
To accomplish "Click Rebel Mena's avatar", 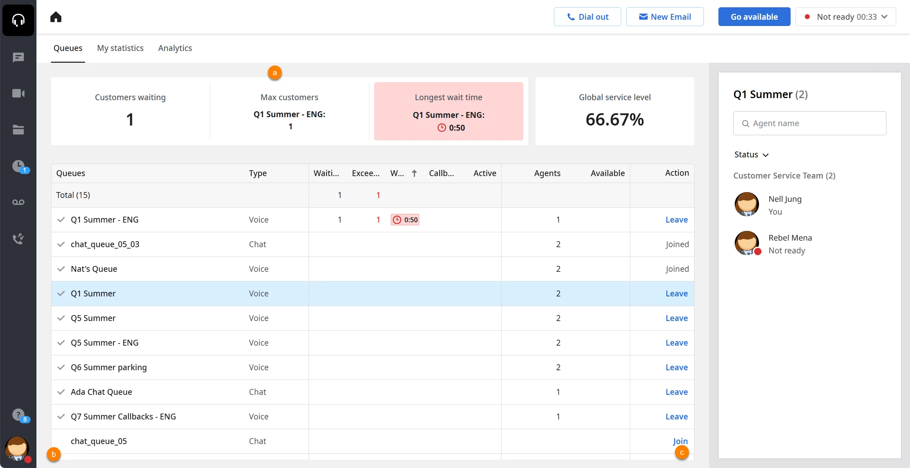I will coord(747,243).
